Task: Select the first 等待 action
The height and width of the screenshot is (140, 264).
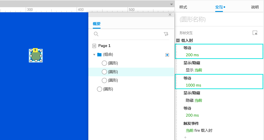Action: click(187, 48)
